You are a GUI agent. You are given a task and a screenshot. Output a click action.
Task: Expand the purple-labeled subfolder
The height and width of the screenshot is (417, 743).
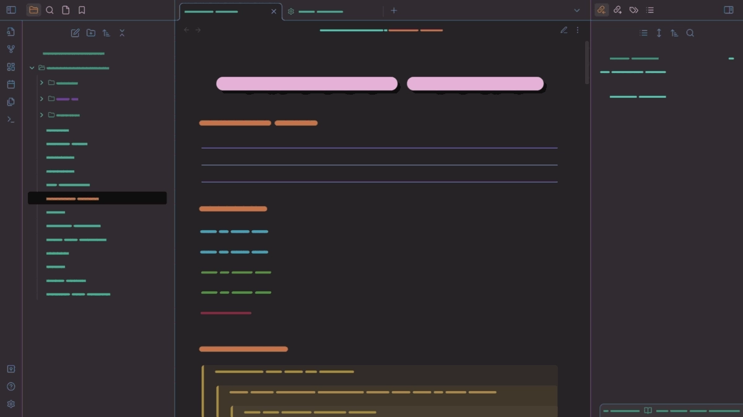(x=41, y=99)
